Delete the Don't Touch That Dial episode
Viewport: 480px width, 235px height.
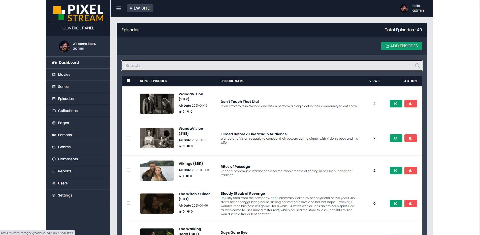410,104
